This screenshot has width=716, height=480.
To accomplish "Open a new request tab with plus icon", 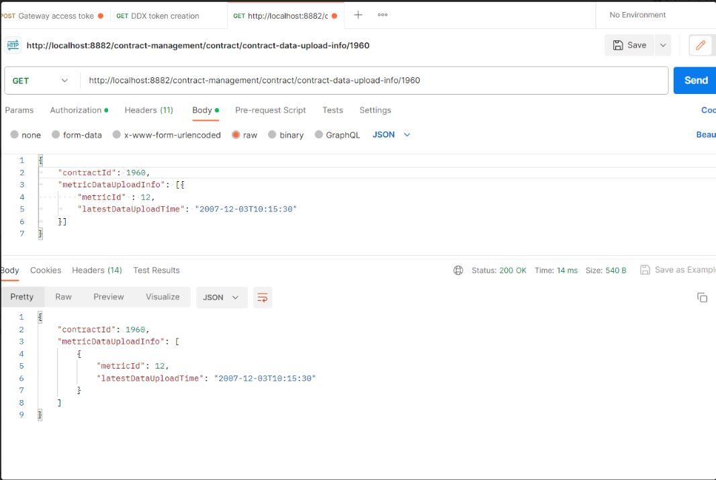I will [358, 14].
